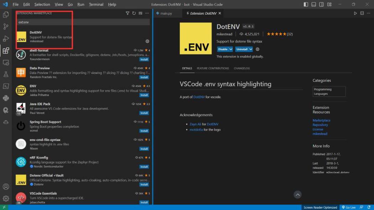Install Dotenv Official +Vault extension
Screen dimensions: 374x210
coord(144,184)
